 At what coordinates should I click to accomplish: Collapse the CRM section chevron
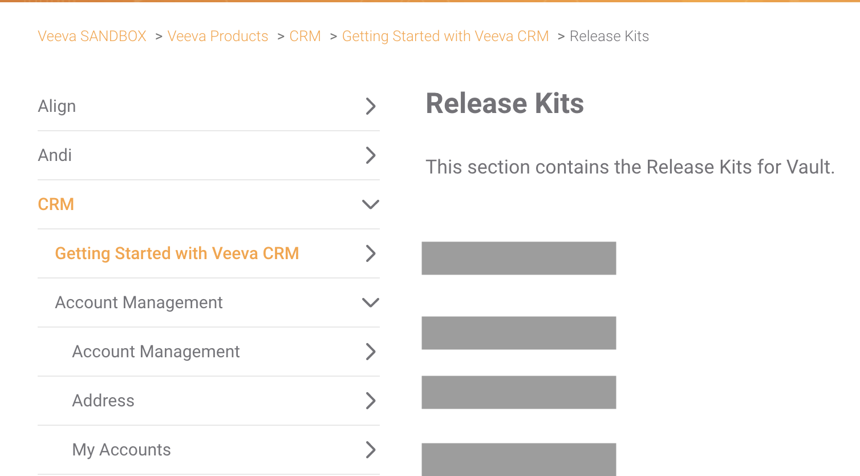[371, 204]
